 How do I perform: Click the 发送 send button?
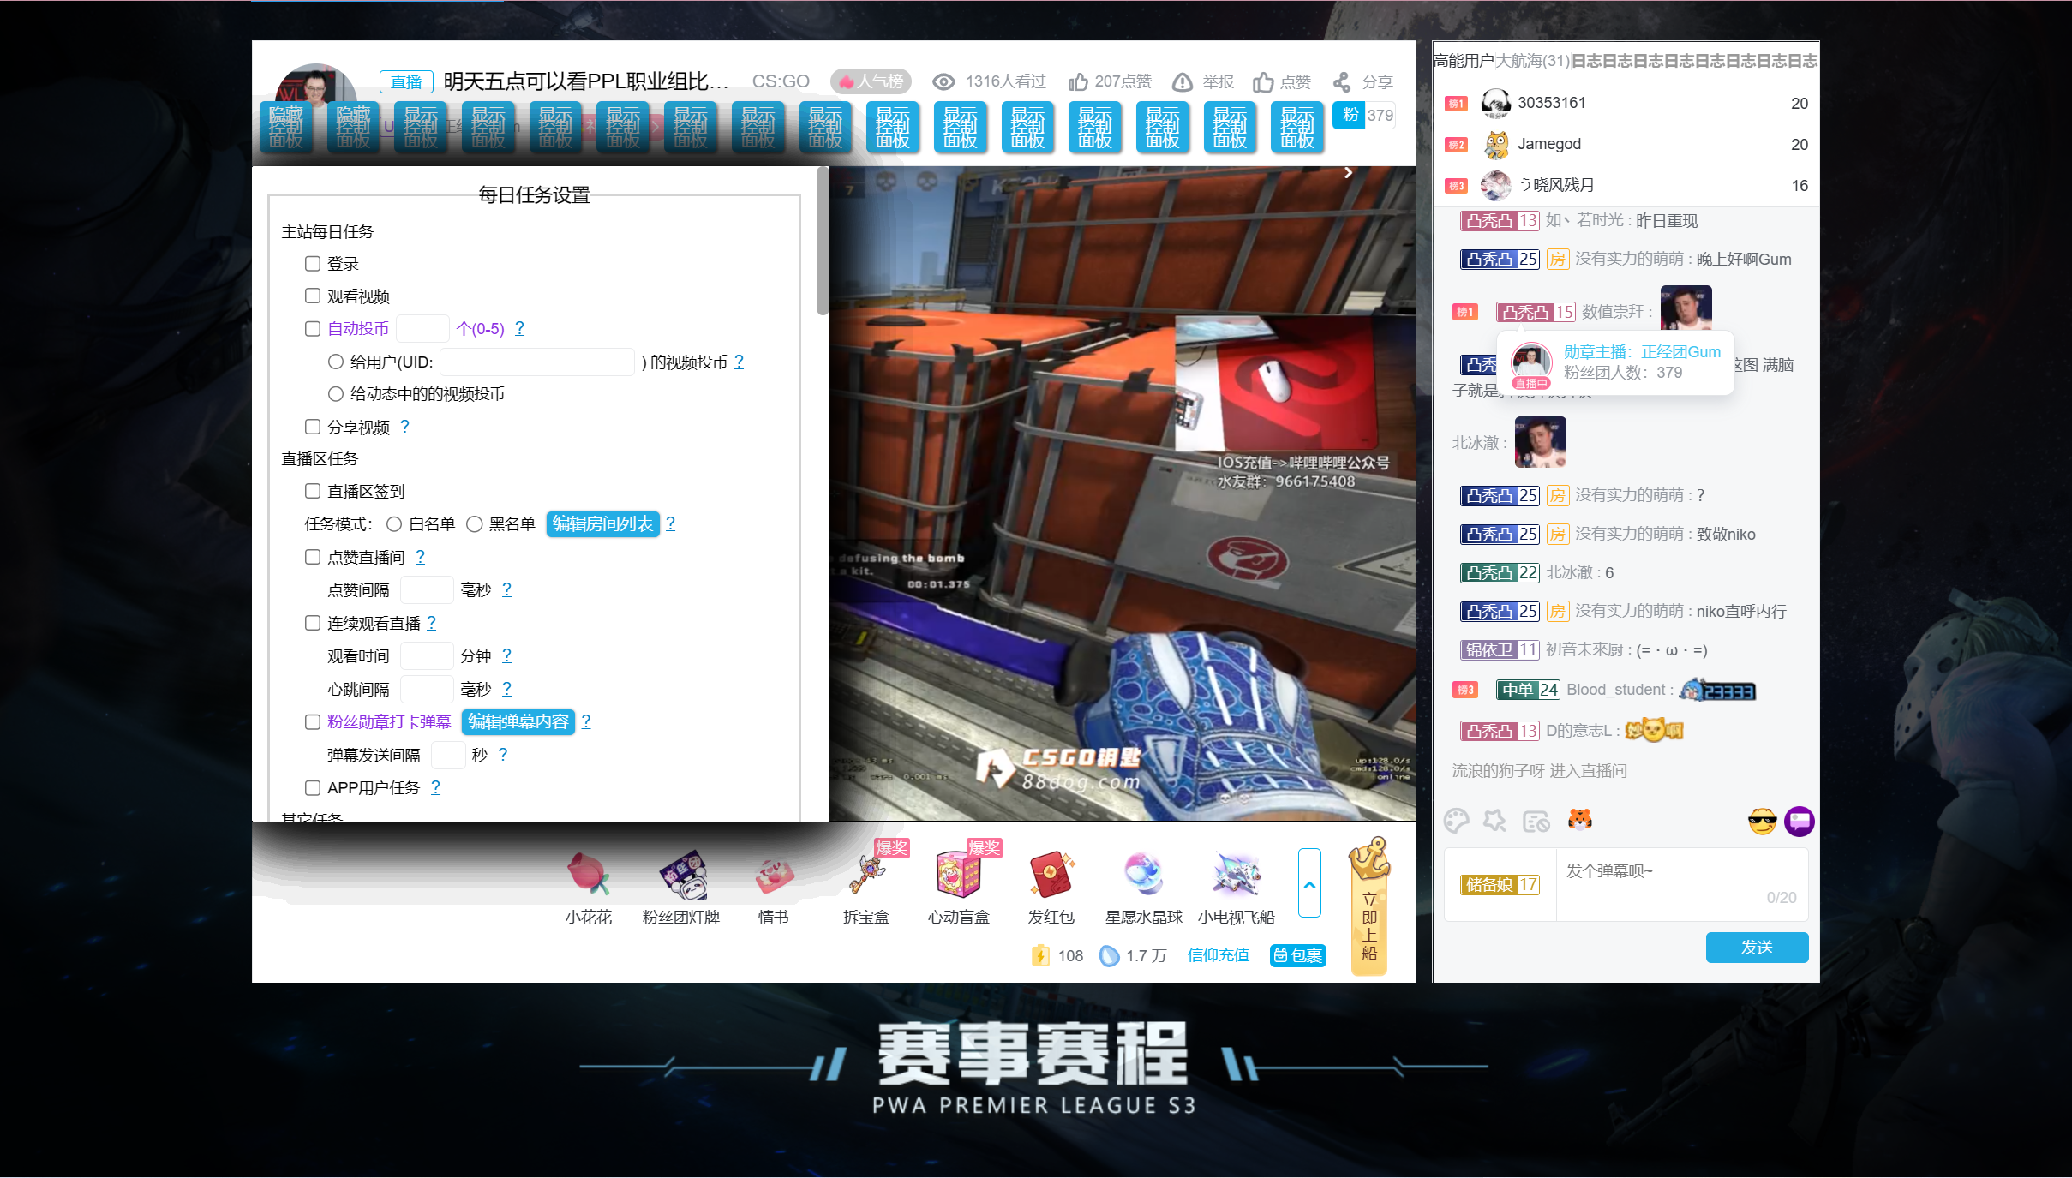[1757, 948]
